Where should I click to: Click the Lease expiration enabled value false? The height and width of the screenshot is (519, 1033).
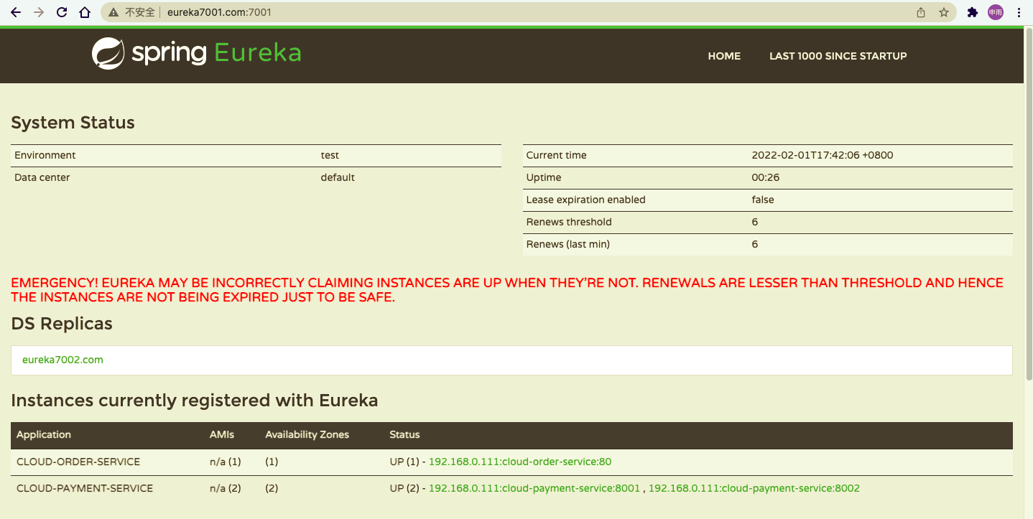point(763,200)
